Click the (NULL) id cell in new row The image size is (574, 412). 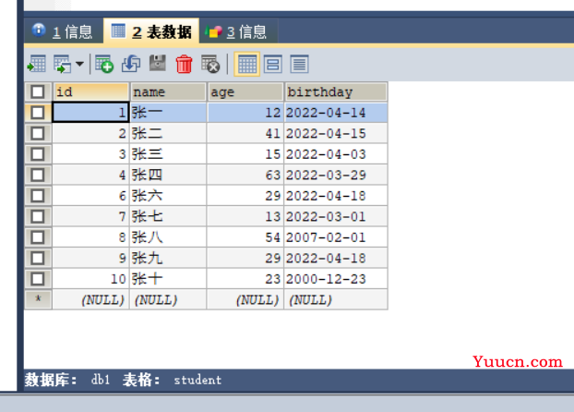[x=90, y=300]
